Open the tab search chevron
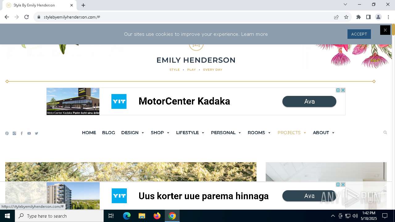Screen dimensions: 395x222 tap(345, 4)
